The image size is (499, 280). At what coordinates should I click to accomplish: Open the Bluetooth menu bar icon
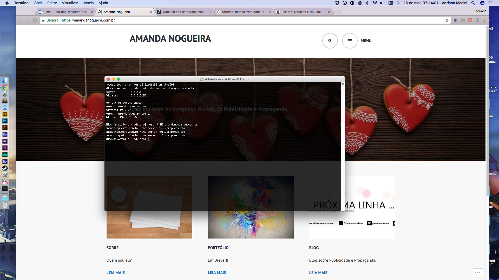point(367,3)
